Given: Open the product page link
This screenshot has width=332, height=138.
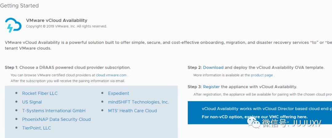Looking at the screenshot, I should pos(262,75).
